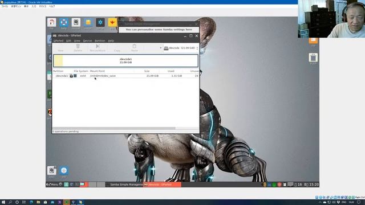Launch Microsoft Edge from Windows taskbar

(31, 202)
